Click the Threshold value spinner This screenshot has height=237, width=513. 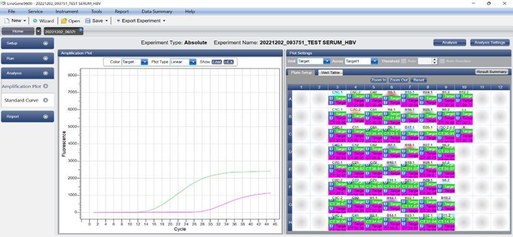click(x=435, y=62)
